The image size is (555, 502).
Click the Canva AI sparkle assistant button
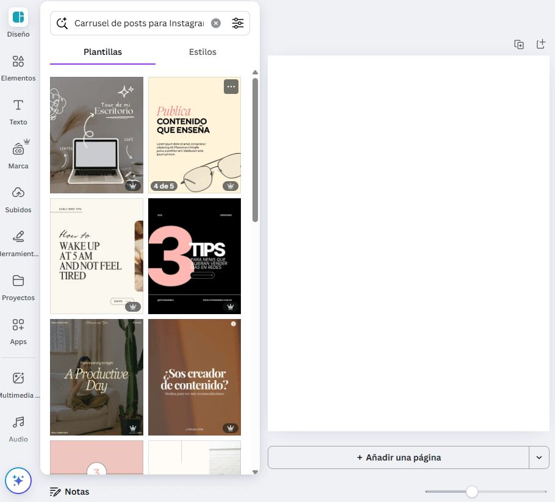[18, 481]
